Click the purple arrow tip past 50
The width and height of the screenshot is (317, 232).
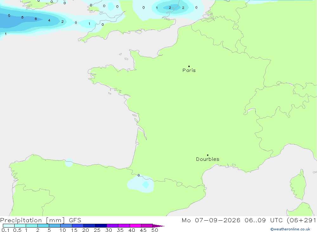click(158, 226)
